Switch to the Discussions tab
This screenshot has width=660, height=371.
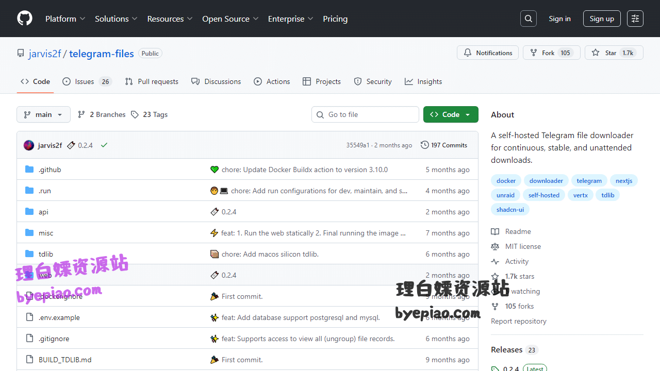click(x=216, y=81)
